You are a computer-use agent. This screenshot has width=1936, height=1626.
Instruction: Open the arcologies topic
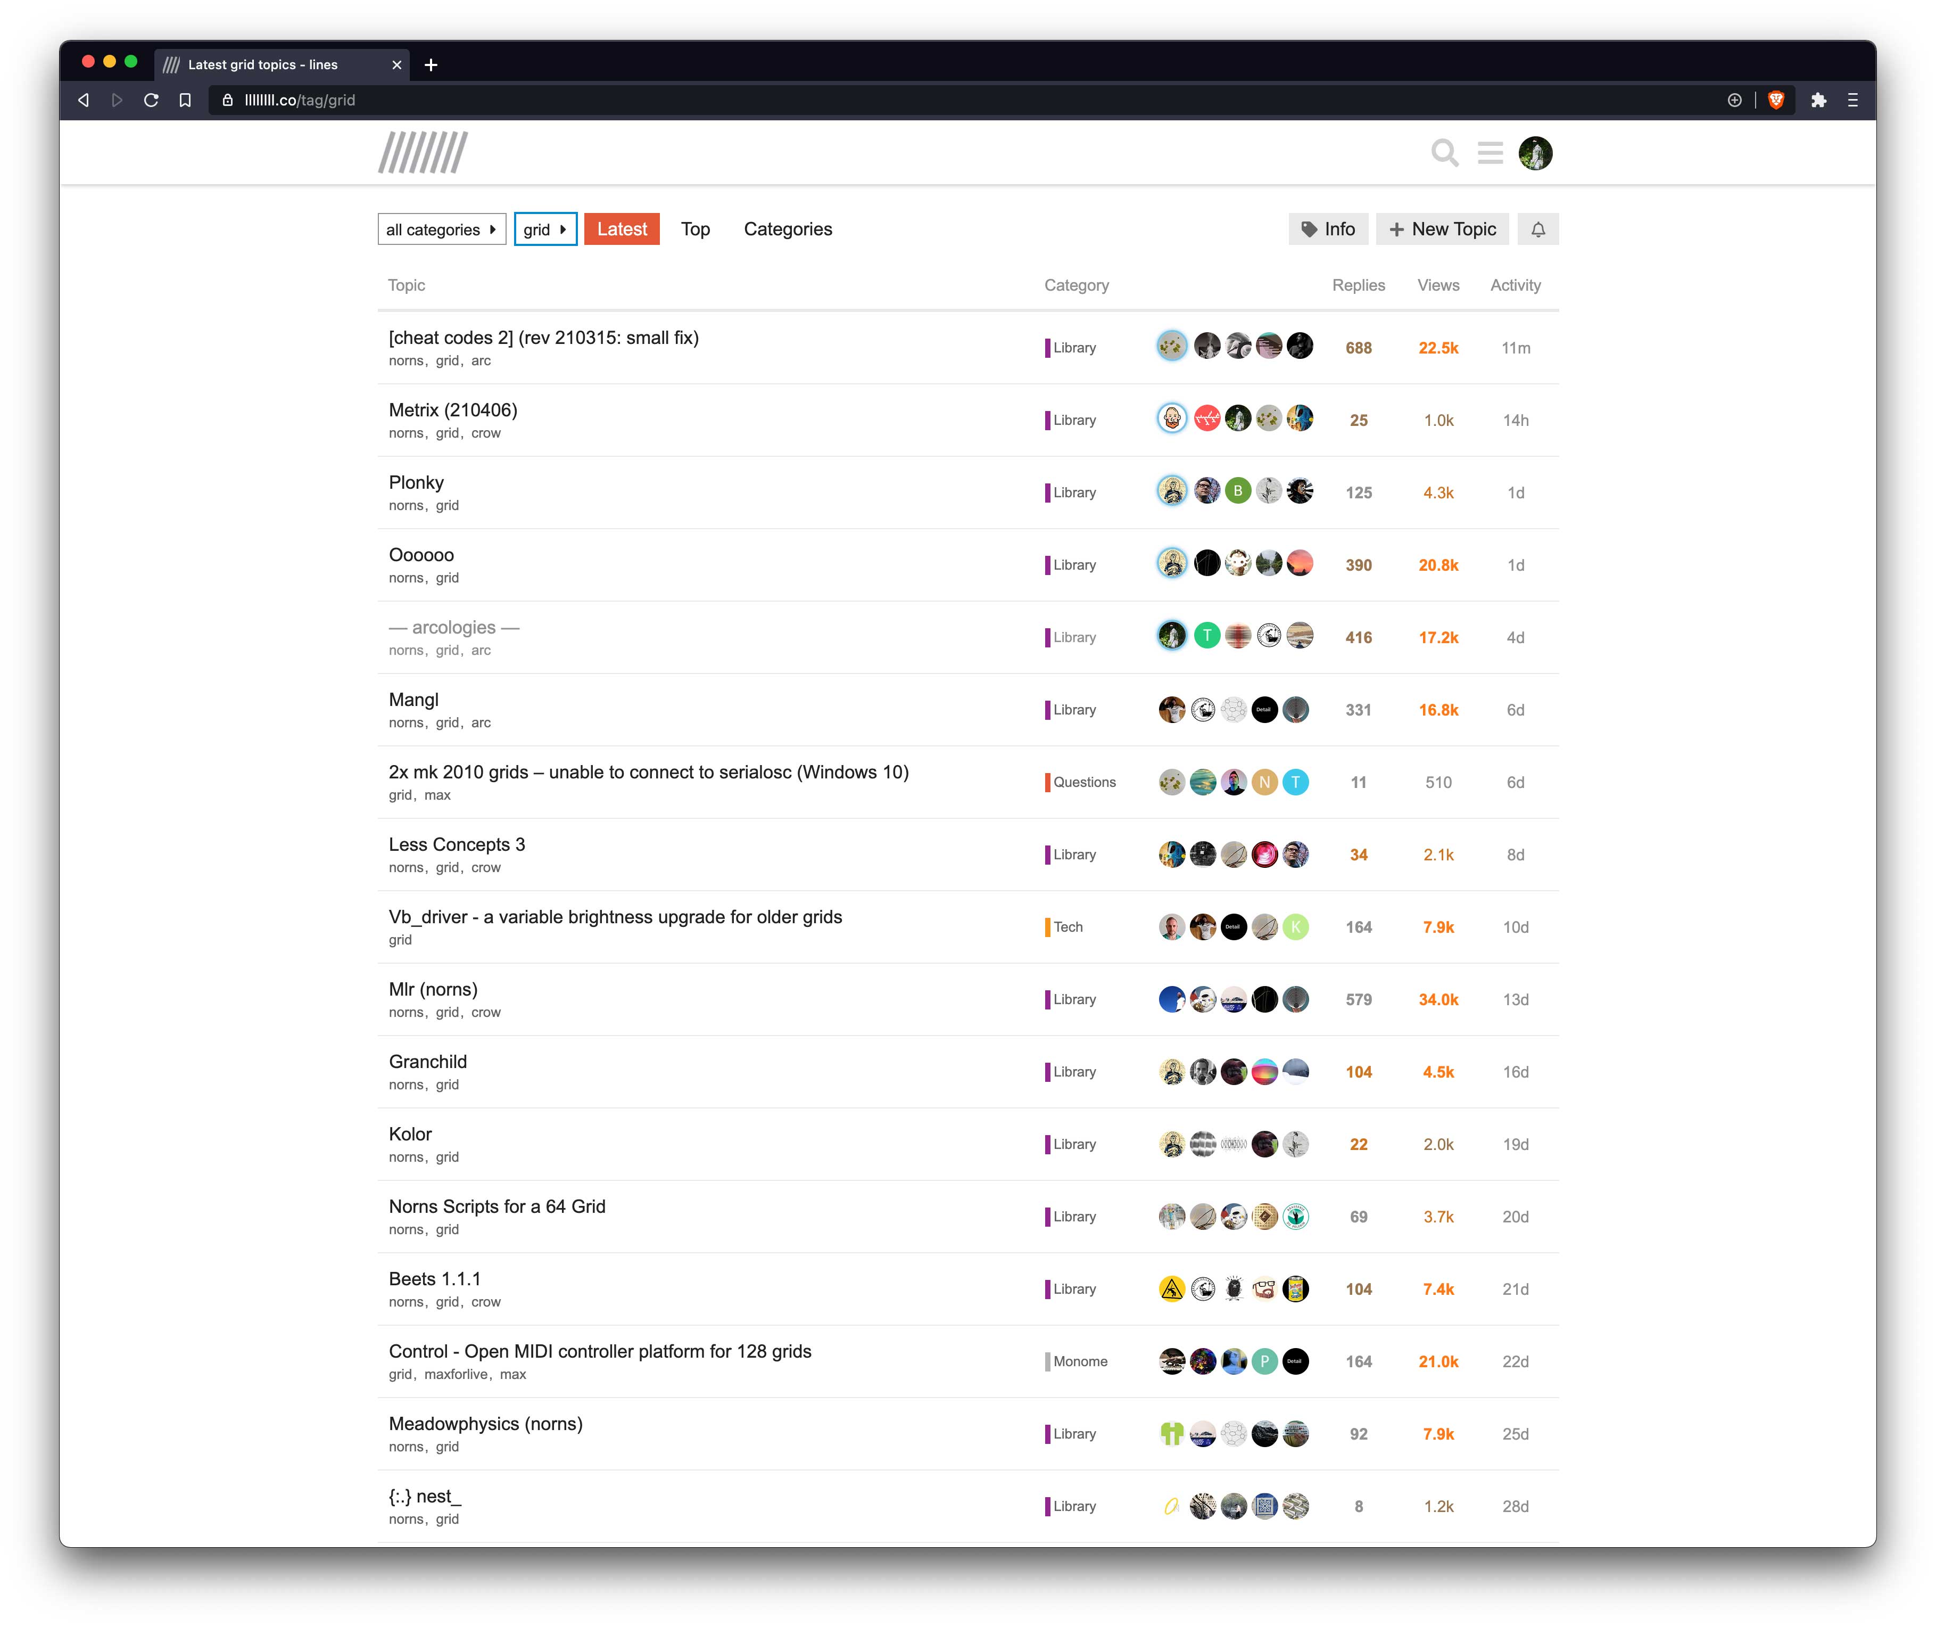tap(453, 627)
